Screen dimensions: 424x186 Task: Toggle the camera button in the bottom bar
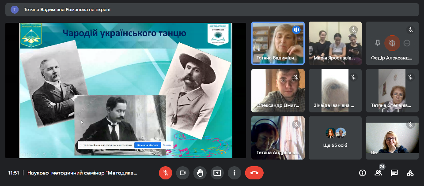point(182,173)
